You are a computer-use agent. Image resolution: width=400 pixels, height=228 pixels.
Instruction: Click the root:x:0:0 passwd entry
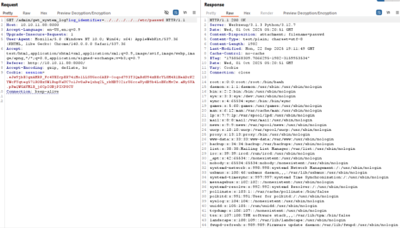(x=247, y=82)
